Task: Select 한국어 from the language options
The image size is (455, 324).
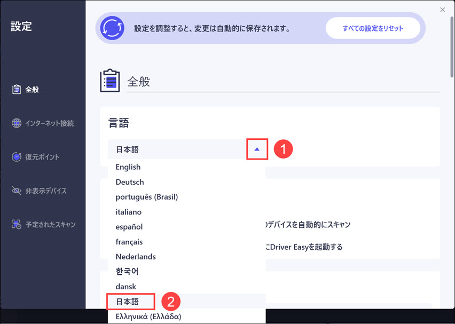Action: pos(127,272)
